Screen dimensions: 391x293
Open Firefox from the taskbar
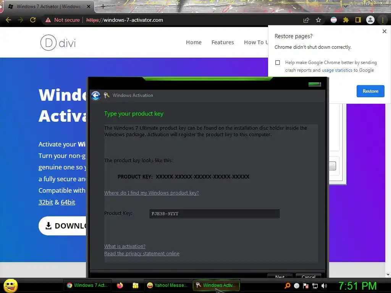[x=120, y=285]
